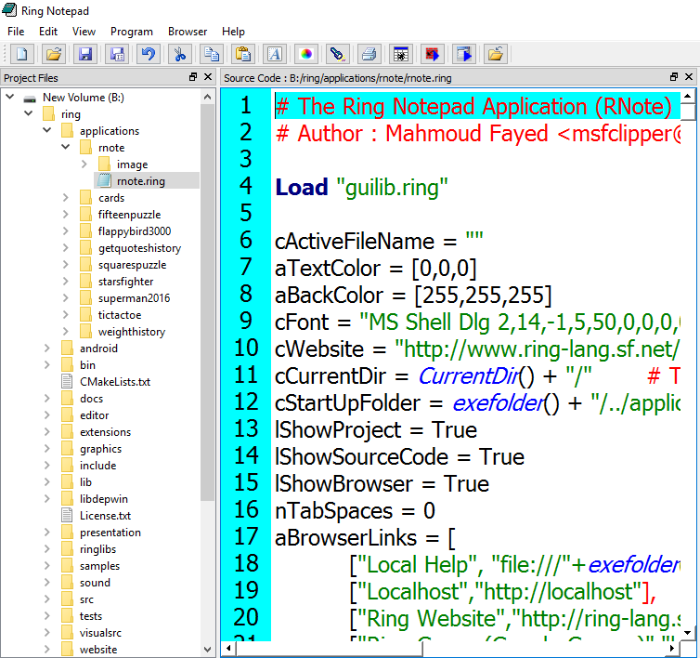
Task: Collapse the rnote folder in tree
Action: click(x=66, y=148)
